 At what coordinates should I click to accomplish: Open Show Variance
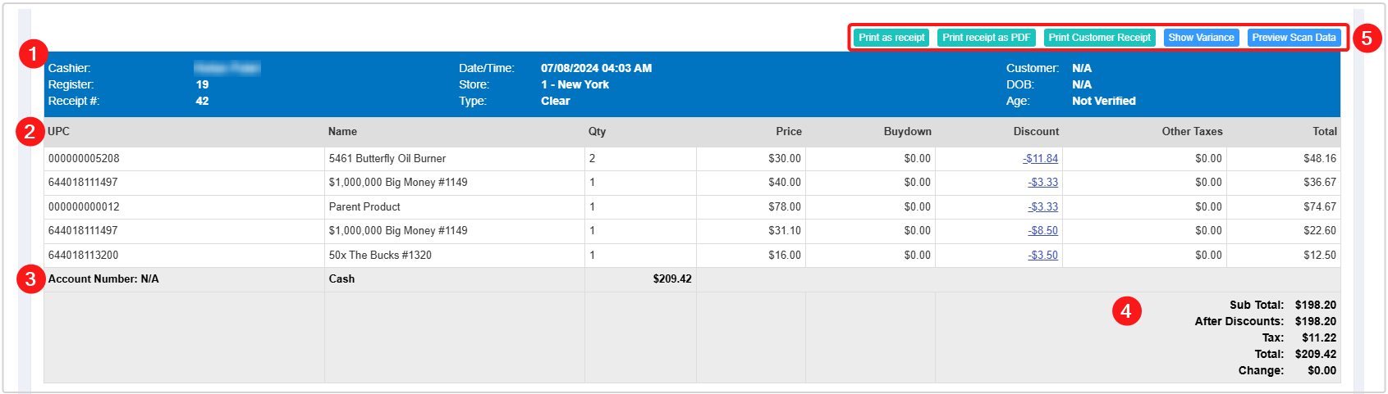click(1201, 38)
